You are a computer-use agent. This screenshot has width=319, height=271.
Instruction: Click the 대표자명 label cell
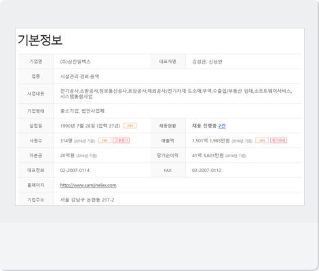(168, 62)
